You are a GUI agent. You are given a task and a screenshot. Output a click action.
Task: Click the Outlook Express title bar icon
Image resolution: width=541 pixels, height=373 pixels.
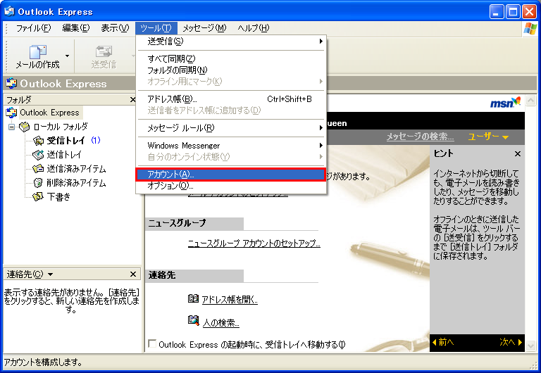[x=9, y=11]
